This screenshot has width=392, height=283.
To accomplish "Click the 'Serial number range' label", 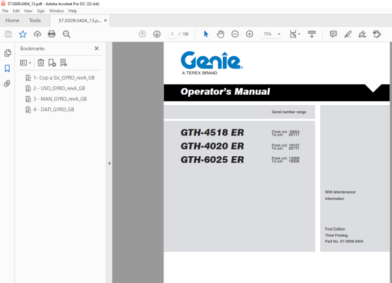I will click(x=289, y=112).
